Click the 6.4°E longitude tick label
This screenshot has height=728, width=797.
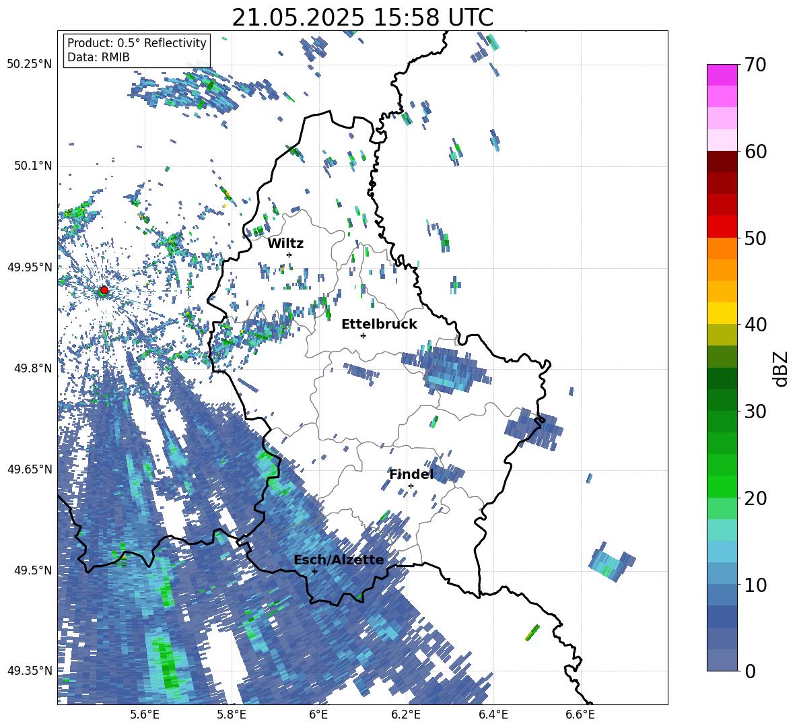pyautogui.click(x=493, y=715)
